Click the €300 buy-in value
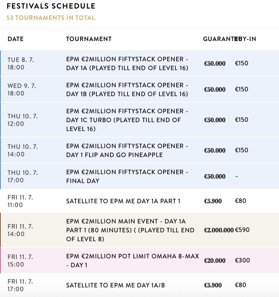279x297 pixels. click(x=242, y=260)
